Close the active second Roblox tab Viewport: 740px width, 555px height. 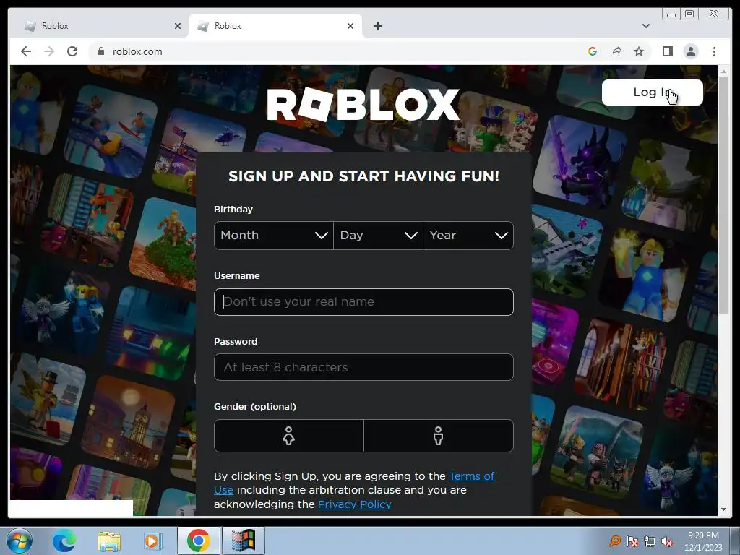(350, 26)
